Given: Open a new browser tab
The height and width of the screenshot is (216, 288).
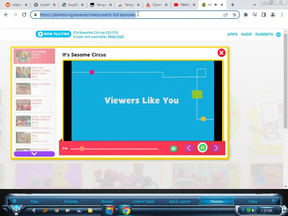Looking at the screenshot, I should 233,5.
